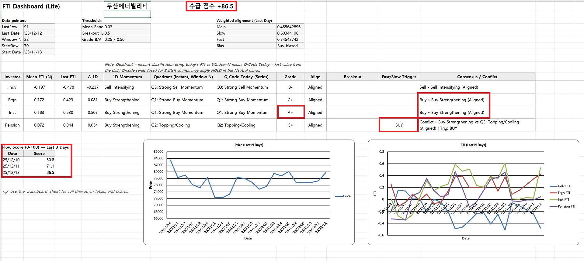584x261 pixels.
Task: Click the 두산에너빌리티 stock name cell
Action: (127, 6)
